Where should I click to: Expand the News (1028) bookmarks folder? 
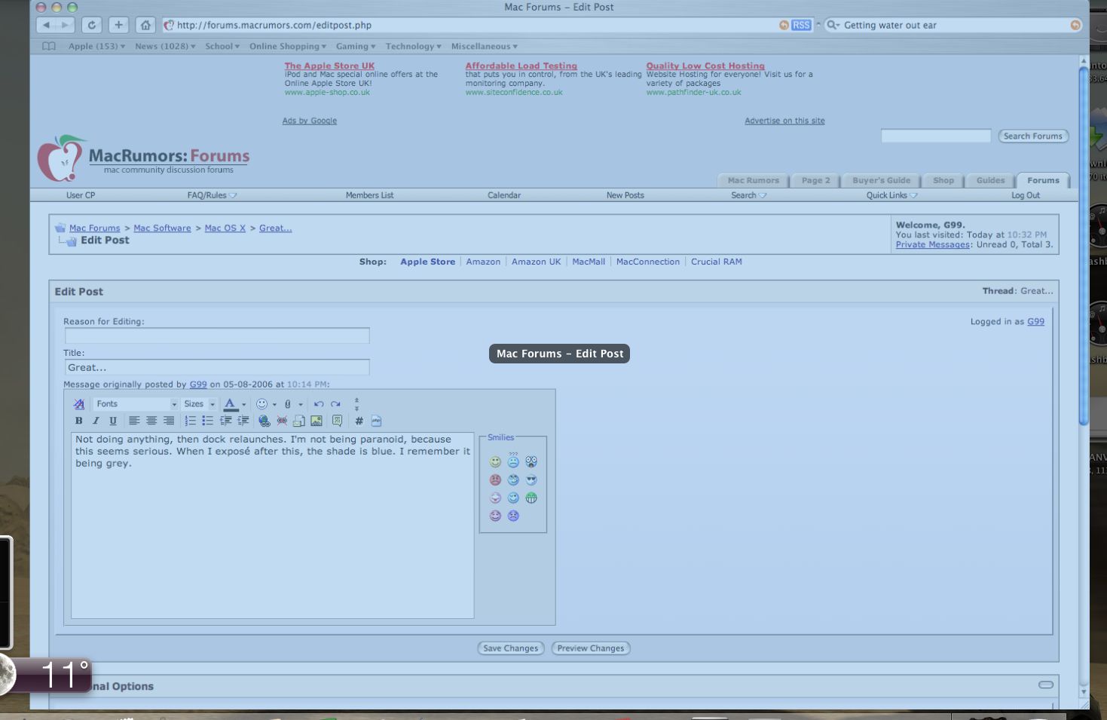tap(165, 47)
